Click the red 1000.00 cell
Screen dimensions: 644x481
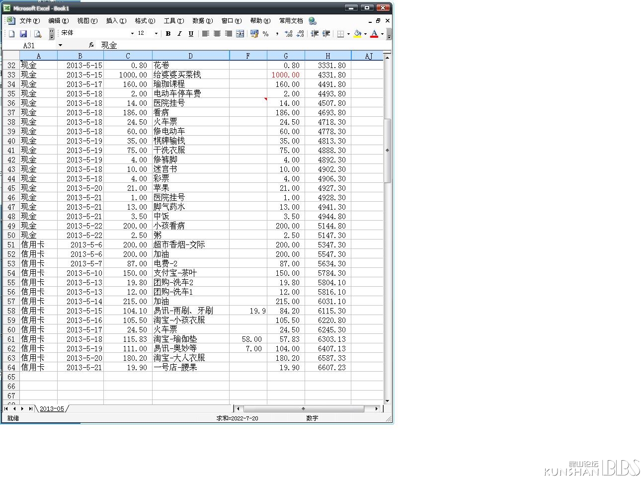click(x=286, y=75)
